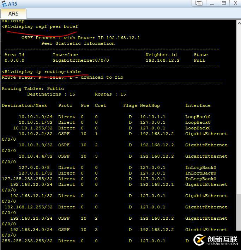
Task: Click destination 192.168.12.1/32
Action: [31, 196]
